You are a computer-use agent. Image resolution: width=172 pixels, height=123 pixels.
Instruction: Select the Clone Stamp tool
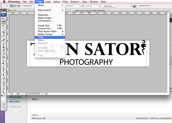3,47
